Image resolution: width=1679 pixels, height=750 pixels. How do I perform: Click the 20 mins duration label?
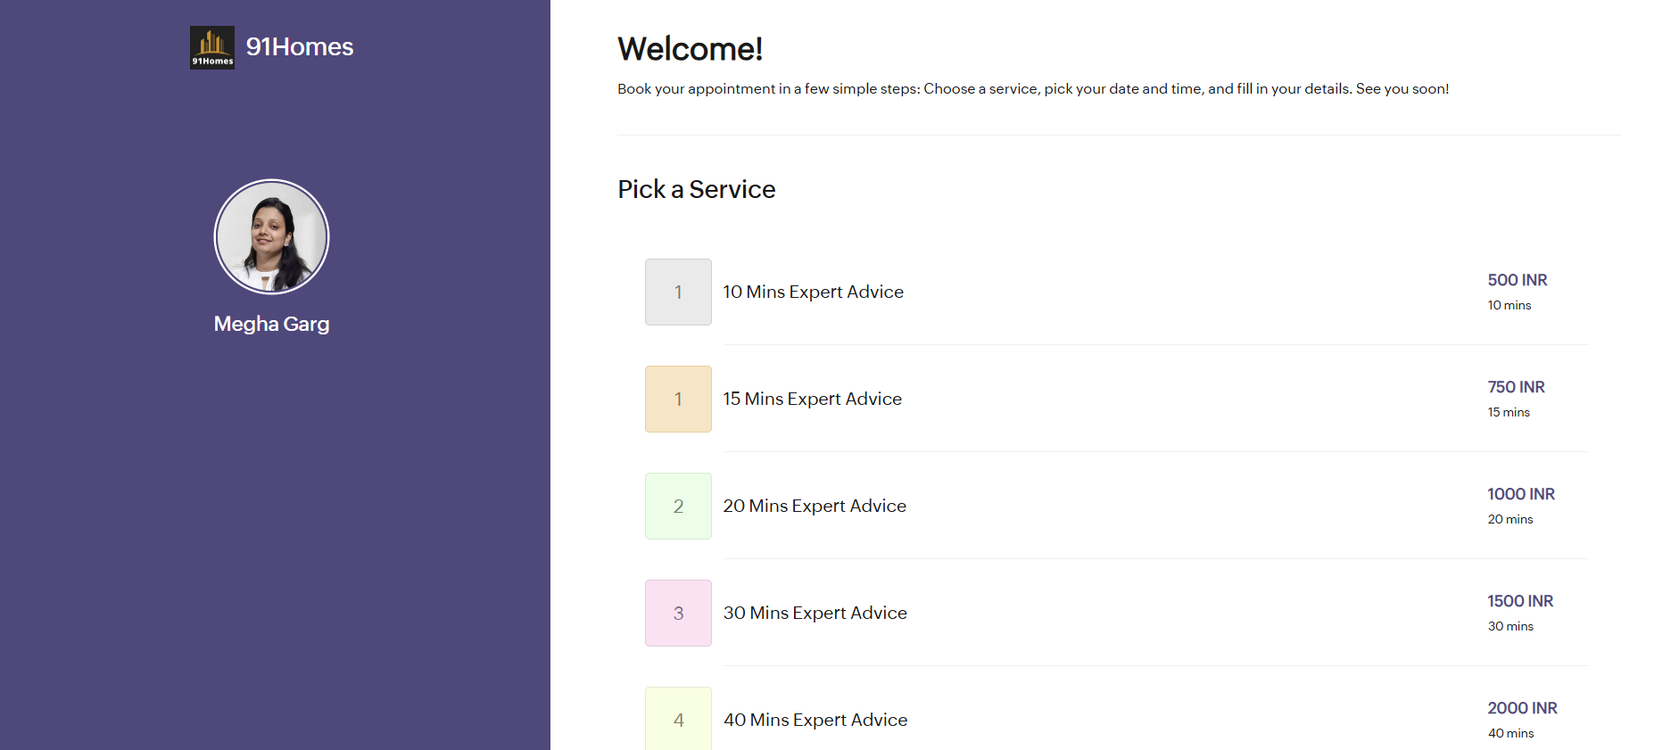click(1510, 519)
